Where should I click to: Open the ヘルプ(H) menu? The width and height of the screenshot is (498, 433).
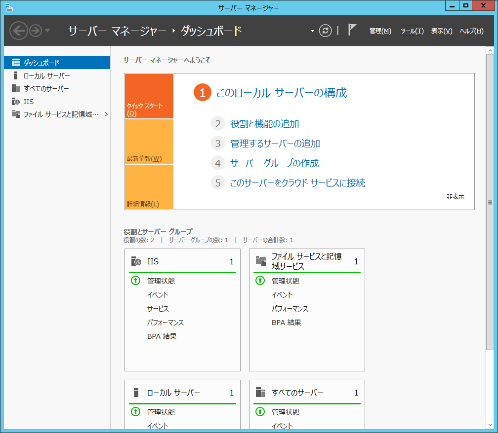(x=471, y=31)
